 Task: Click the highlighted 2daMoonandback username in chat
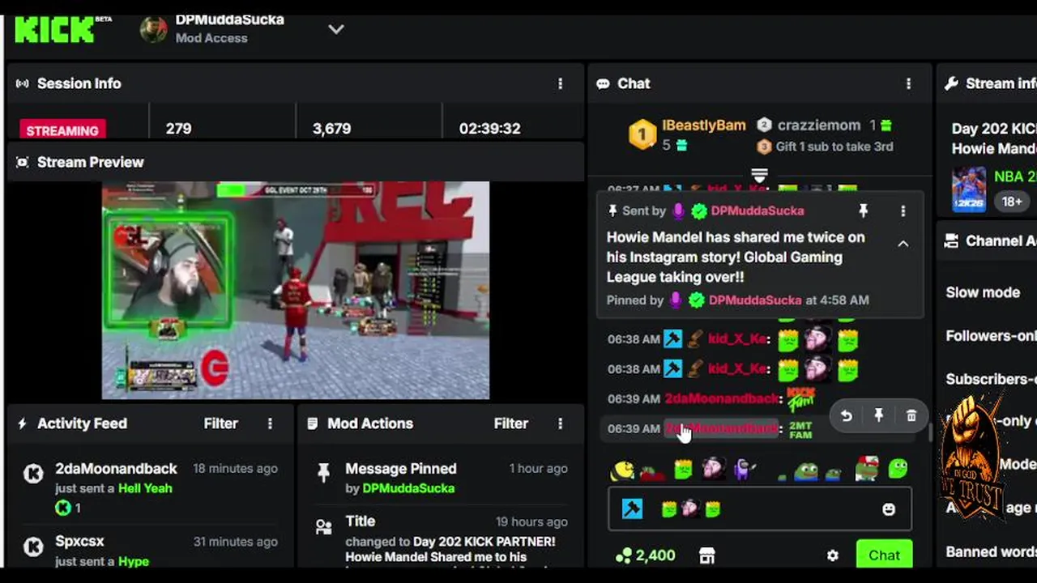pos(721,428)
